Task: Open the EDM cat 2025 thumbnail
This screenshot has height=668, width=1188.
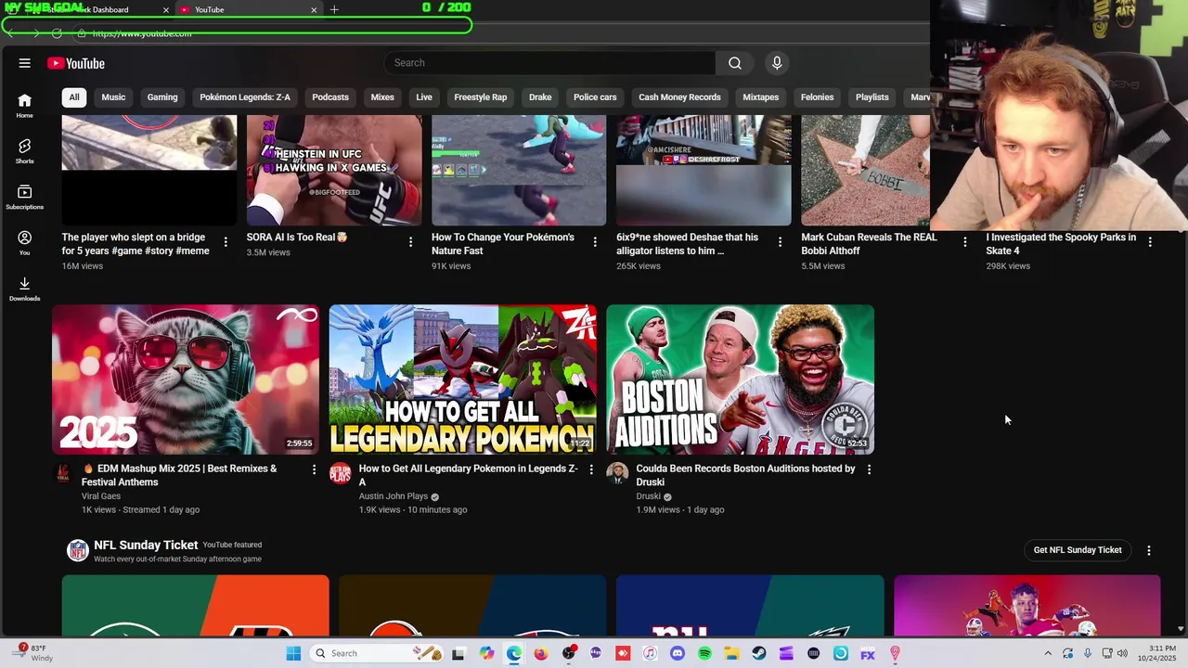Action: click(x=186, y=379)
